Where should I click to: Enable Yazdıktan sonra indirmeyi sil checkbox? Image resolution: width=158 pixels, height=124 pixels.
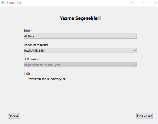tap(25, 79)
